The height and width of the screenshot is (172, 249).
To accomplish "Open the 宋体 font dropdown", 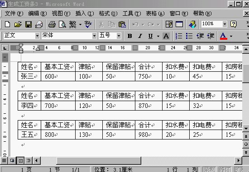I will click(94, 36).
